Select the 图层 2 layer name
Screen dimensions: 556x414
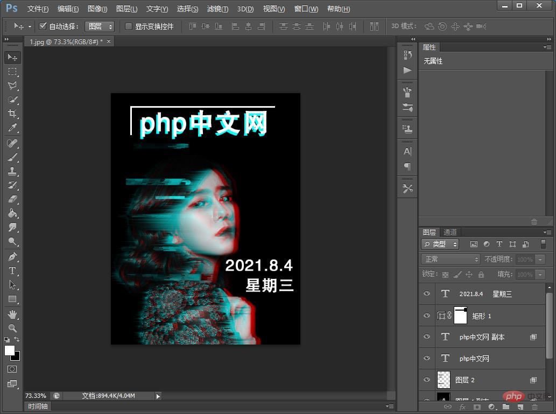tap(465, 380)
